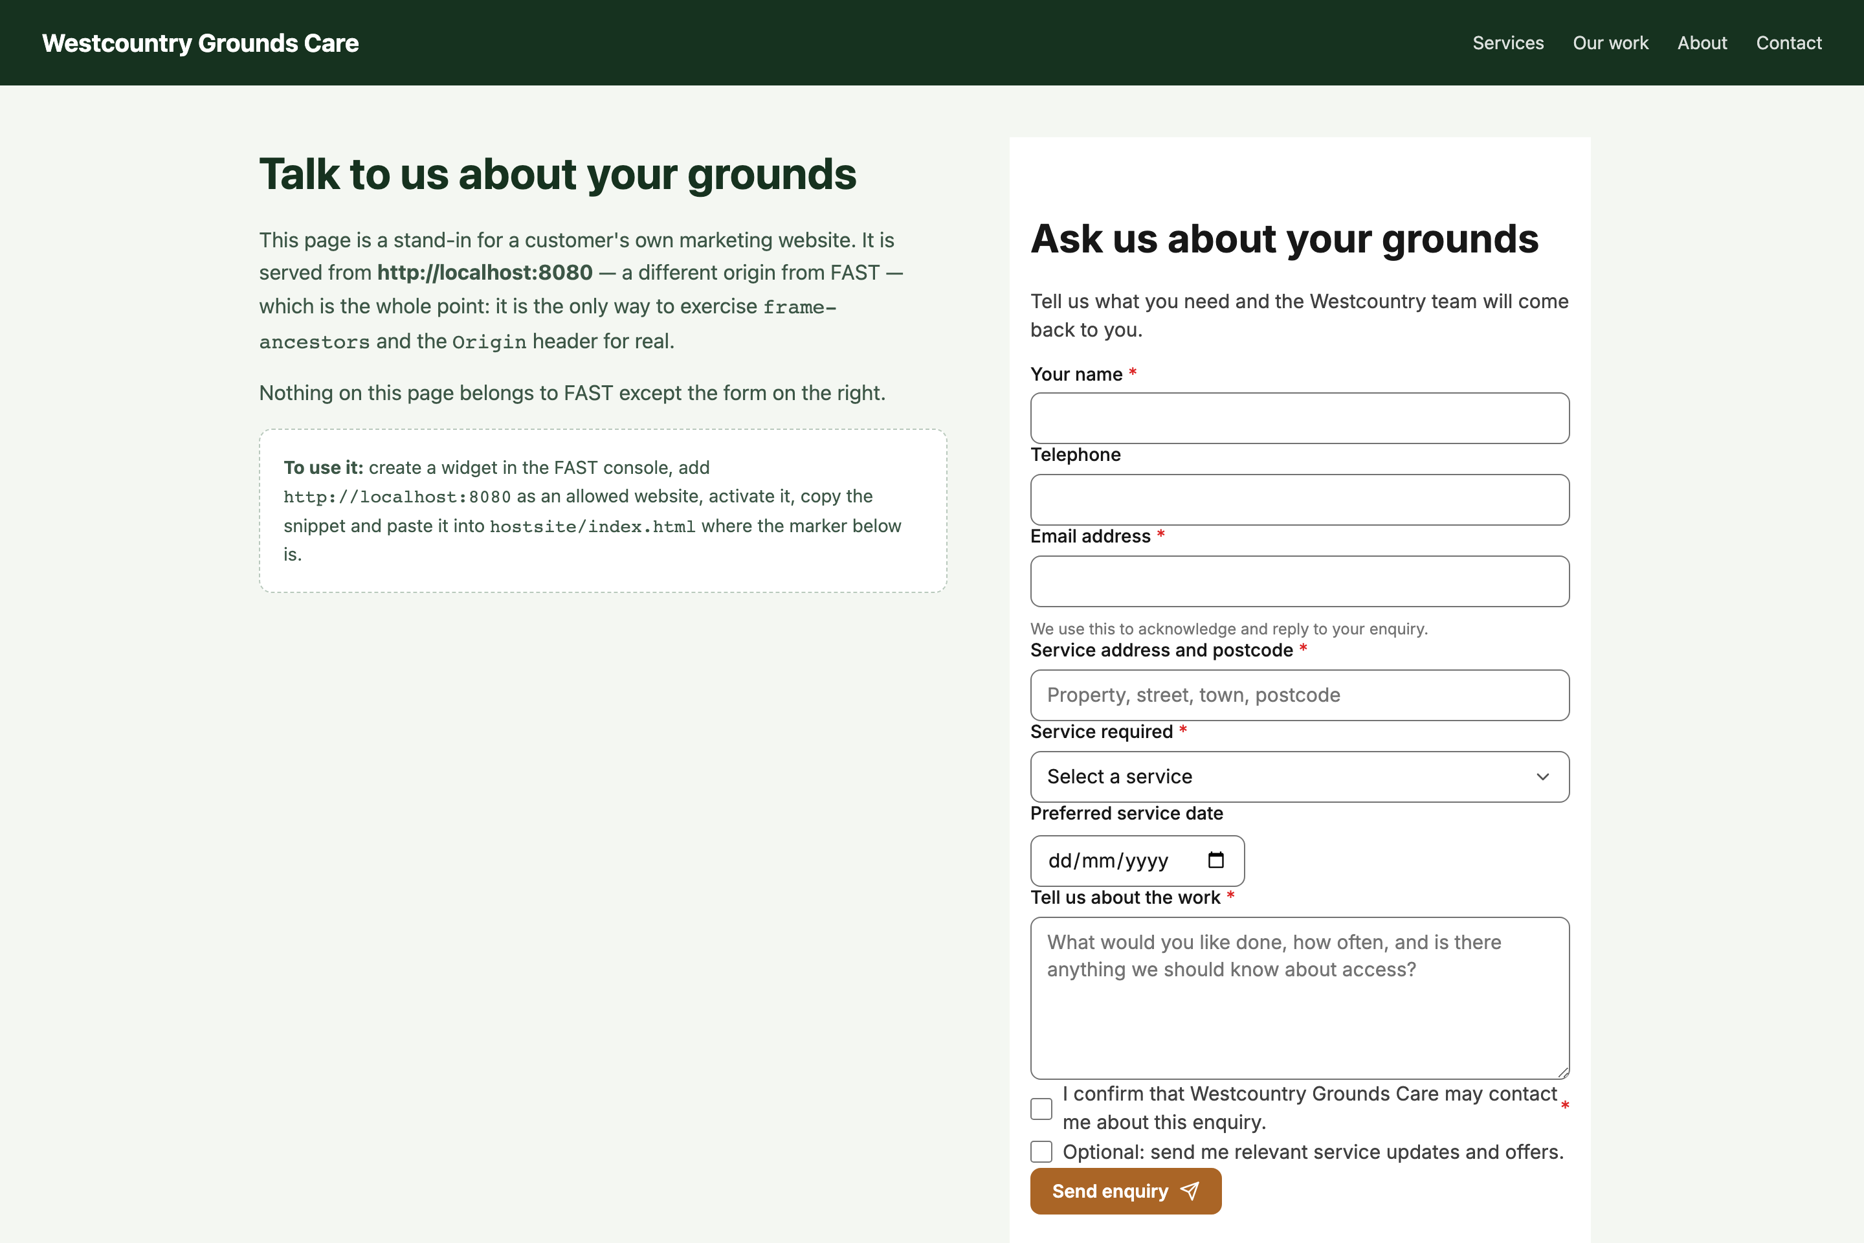Click the hostsite/index.html code text

[x=592, y=526]
